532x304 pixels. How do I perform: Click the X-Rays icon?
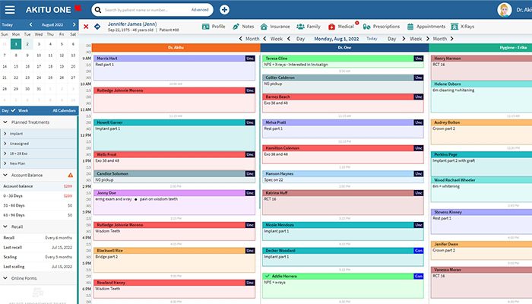[454, 27]
